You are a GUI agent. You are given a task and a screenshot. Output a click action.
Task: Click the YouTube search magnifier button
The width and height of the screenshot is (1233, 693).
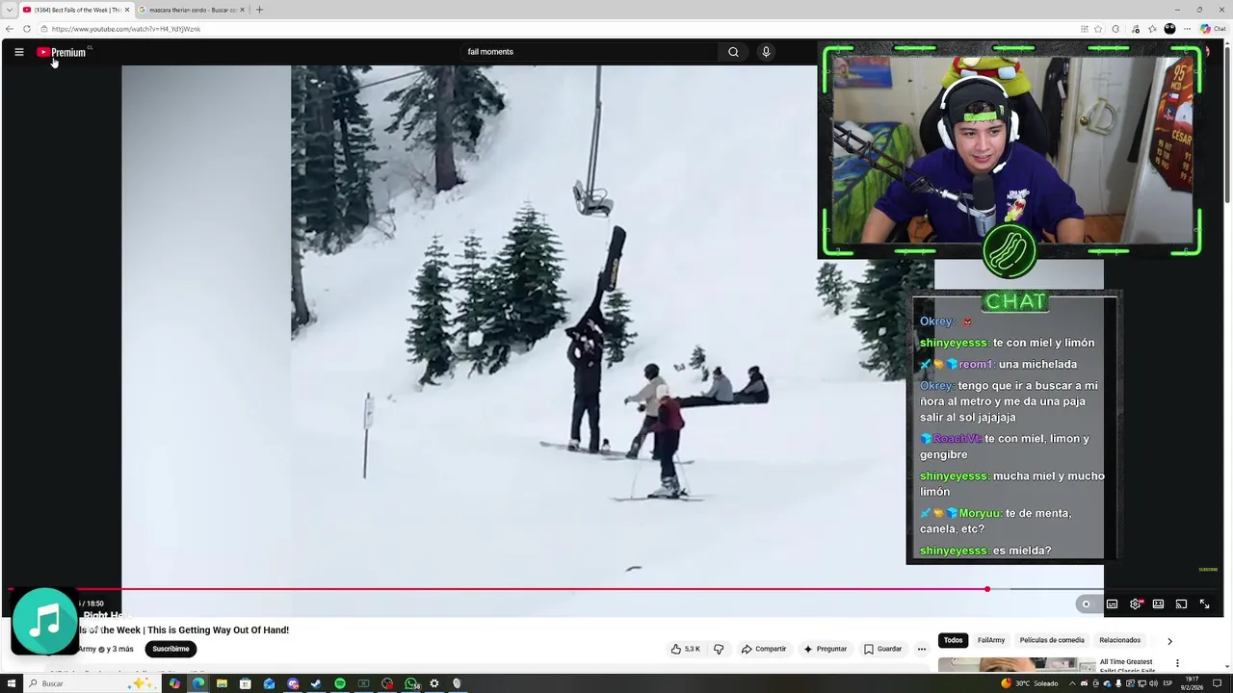tap(733, 52)
